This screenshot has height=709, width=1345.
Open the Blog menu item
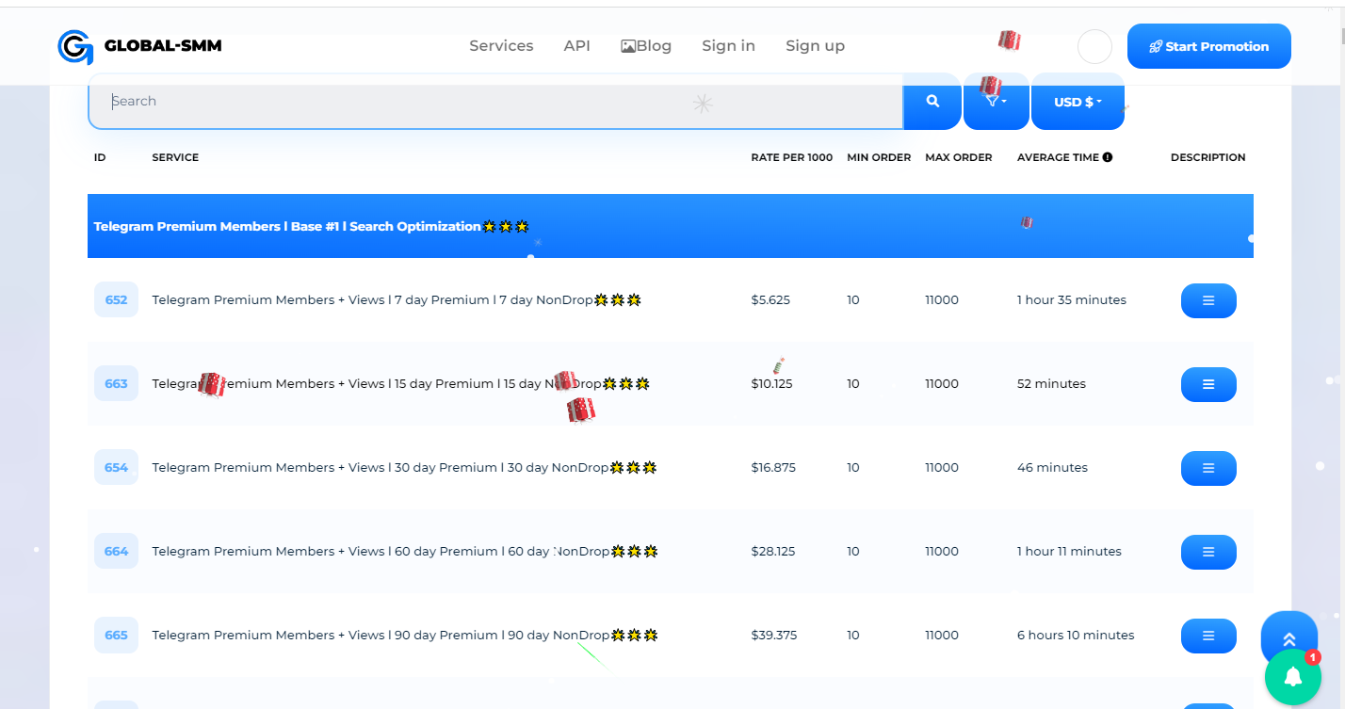(646, 46)
